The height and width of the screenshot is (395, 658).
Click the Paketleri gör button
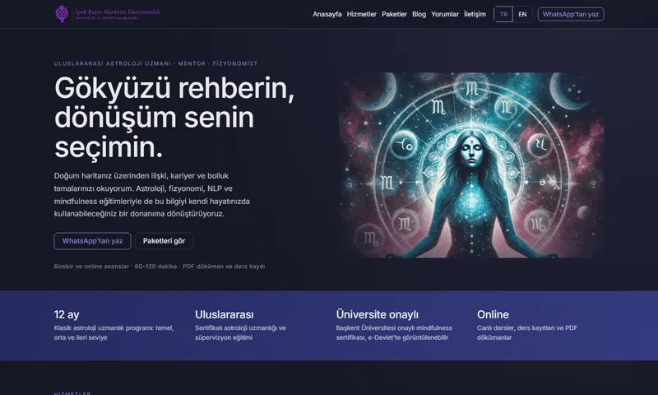pos(164,241)
